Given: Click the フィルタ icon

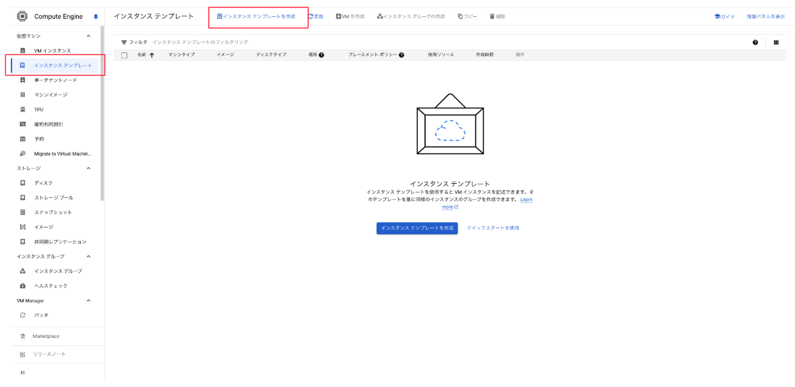Looking at the screenshot, I should click(124, 42).
